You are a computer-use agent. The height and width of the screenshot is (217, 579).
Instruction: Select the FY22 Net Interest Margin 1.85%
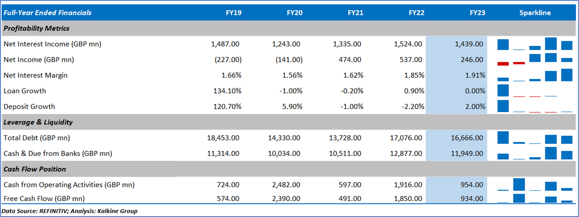coord(413,75)
